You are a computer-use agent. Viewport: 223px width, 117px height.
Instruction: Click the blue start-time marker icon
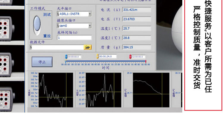pyautogui.click(x=66, y=57)
